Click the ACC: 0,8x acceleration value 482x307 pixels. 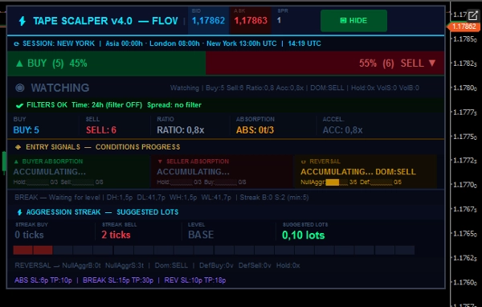tap(342, 130)
